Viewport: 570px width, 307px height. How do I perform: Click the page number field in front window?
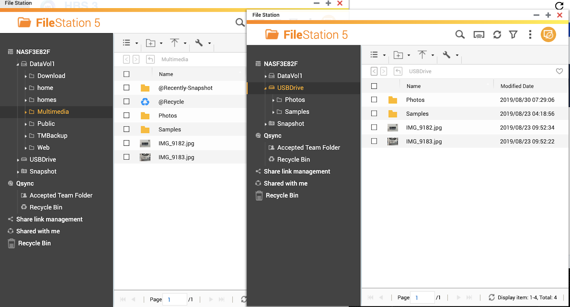[423, 297]
